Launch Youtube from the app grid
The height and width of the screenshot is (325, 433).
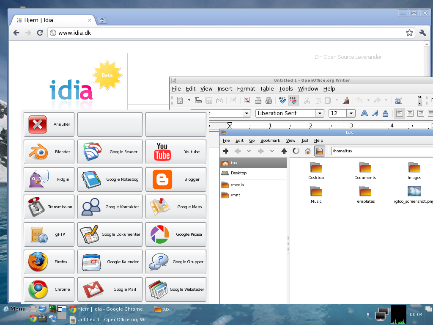(x=176, y=152)
